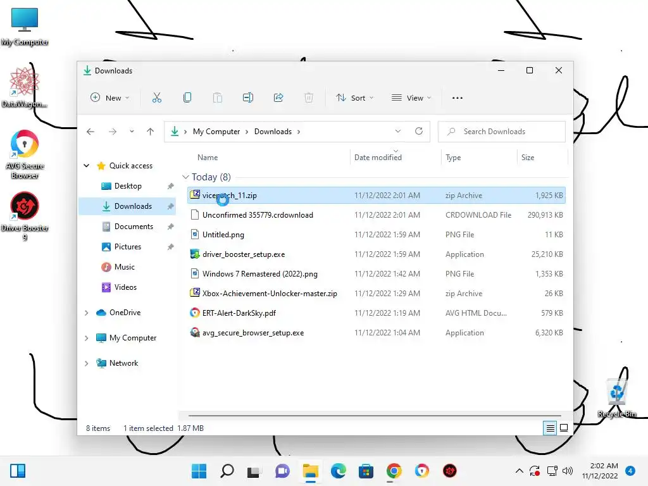Switch to large thumbnails view icon
The image size is (648, 486).
[x=564, y=428]
